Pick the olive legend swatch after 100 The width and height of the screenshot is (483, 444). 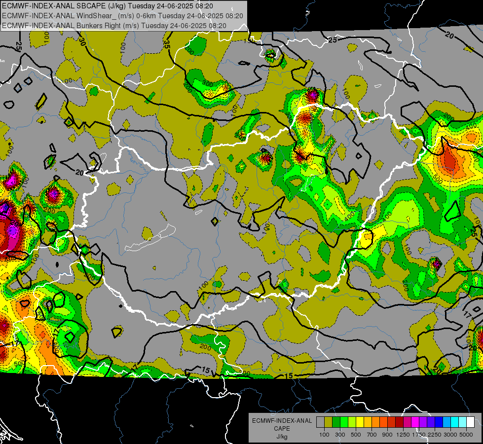(x=329, y=422)
